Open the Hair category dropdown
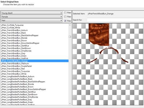 [x=32, y=20]
